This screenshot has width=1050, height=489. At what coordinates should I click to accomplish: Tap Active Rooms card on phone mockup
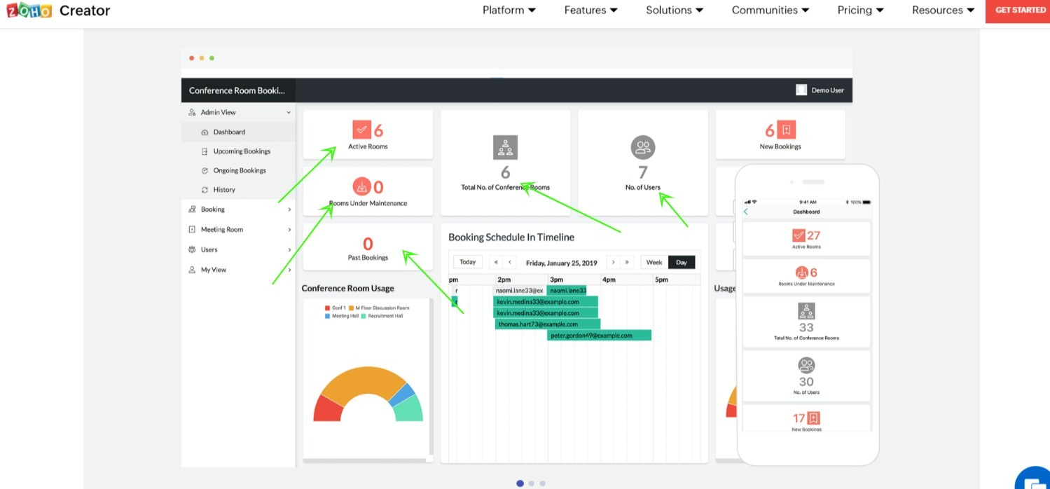click(806, 239)
